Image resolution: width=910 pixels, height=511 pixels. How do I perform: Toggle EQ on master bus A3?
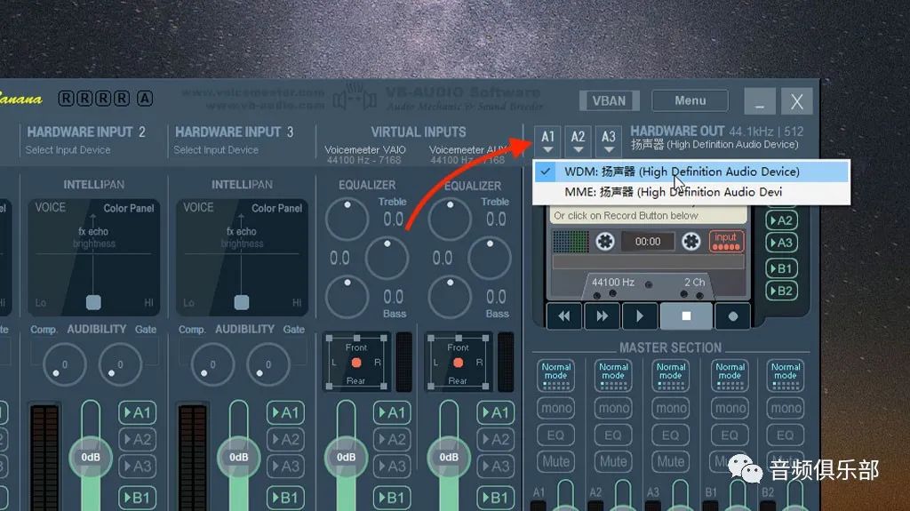pos(671,435)
